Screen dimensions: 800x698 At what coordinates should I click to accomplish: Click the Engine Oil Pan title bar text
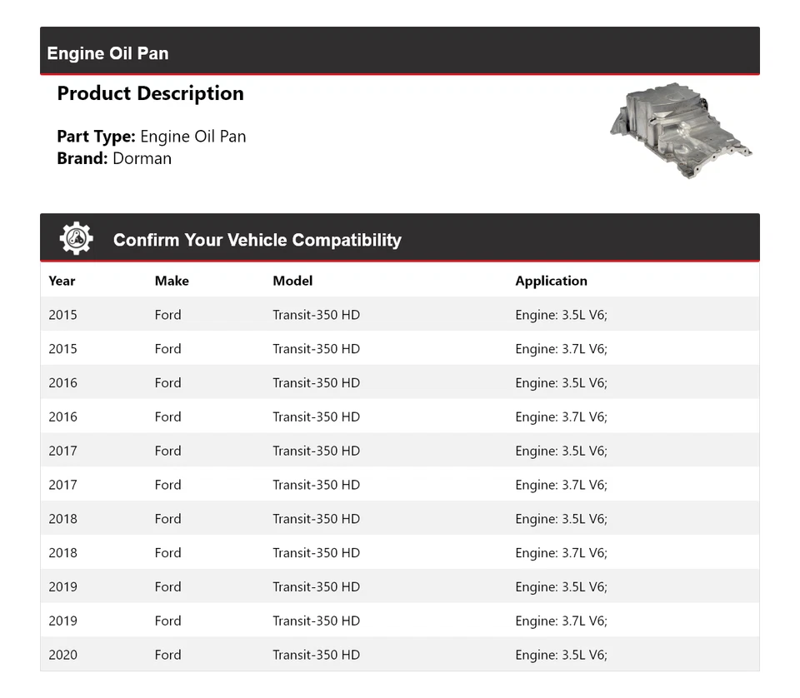tap(107, 53)
